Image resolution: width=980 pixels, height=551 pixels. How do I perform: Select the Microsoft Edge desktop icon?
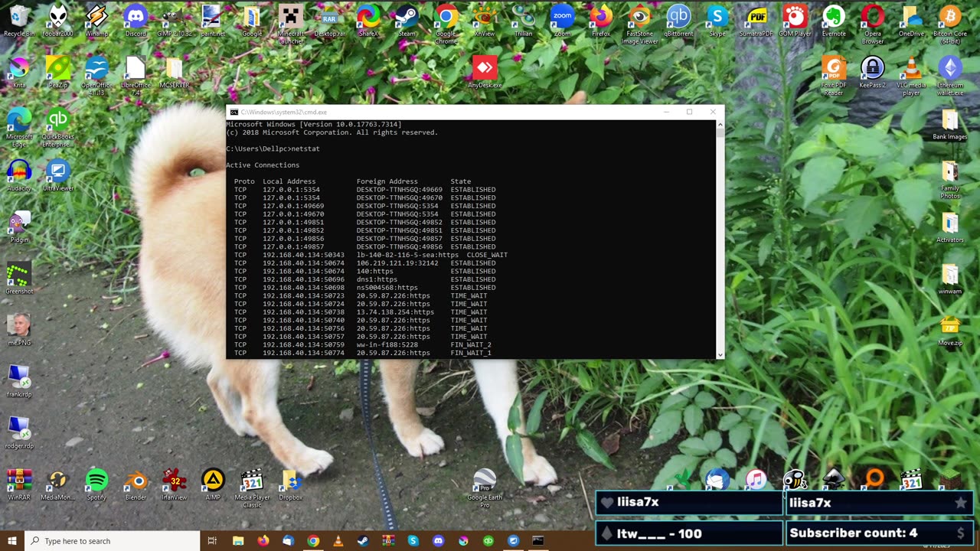(19, 126)
